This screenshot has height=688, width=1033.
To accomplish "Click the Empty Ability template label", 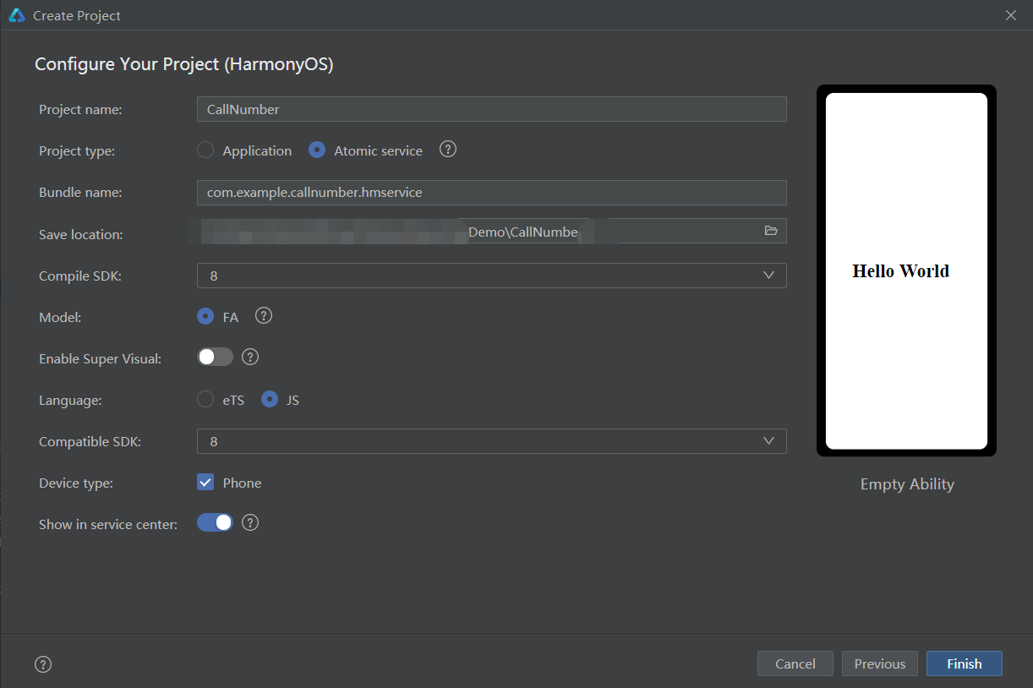I will tap(907, 484).
